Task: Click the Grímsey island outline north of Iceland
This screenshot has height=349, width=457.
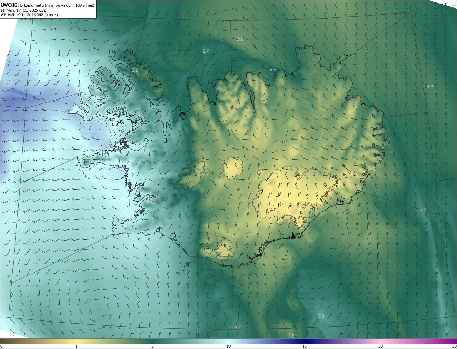Action: point(255,46)
